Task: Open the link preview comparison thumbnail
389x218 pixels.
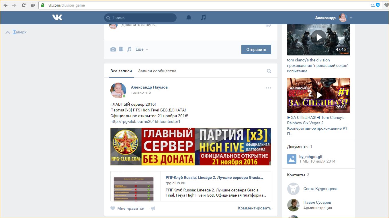Action: coord(136,186)
